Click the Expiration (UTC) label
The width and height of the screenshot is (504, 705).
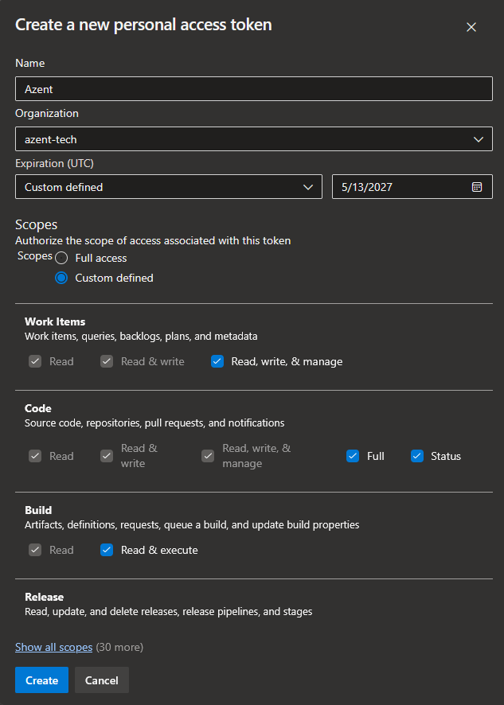click(54, 163)
